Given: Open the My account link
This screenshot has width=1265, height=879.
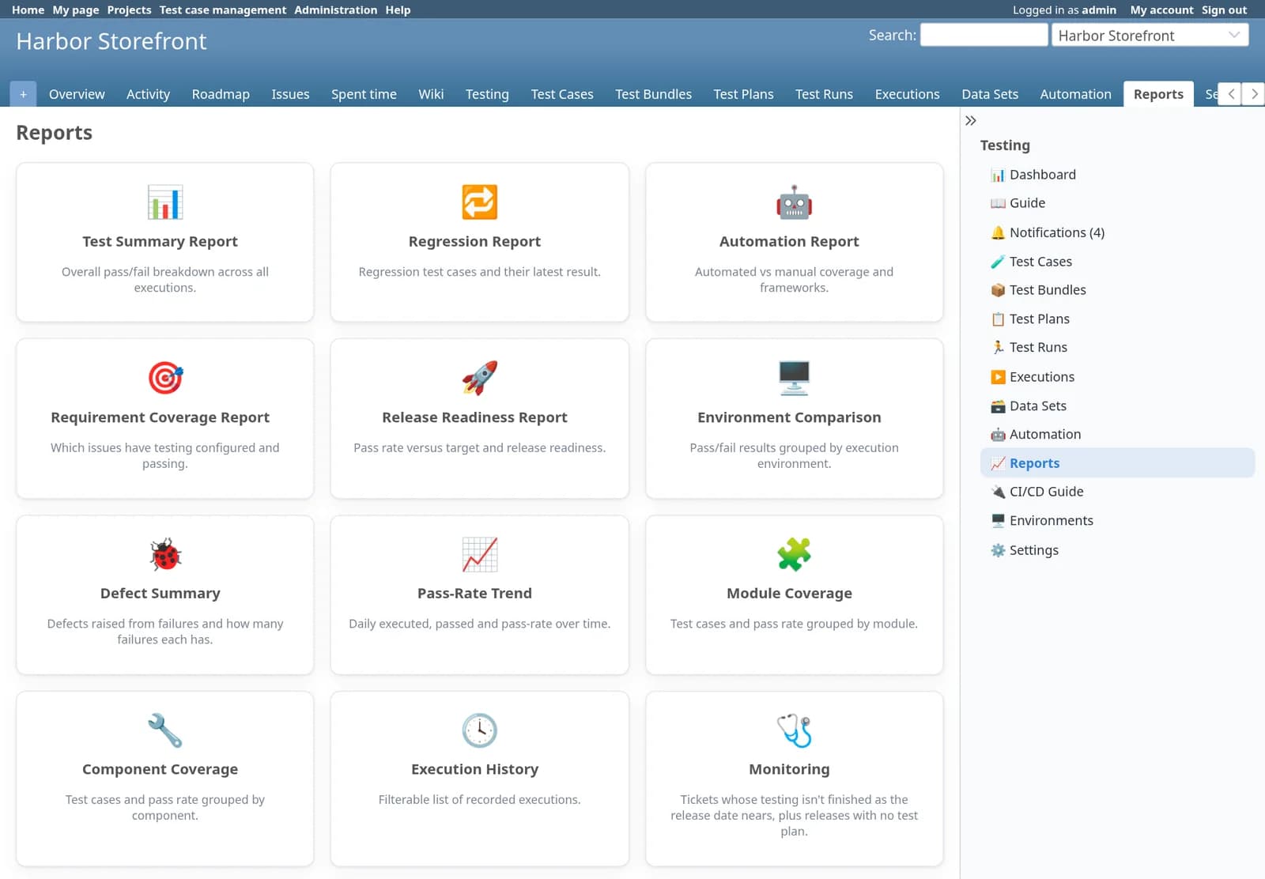Looking at the screenshot, I should 1161,10.
